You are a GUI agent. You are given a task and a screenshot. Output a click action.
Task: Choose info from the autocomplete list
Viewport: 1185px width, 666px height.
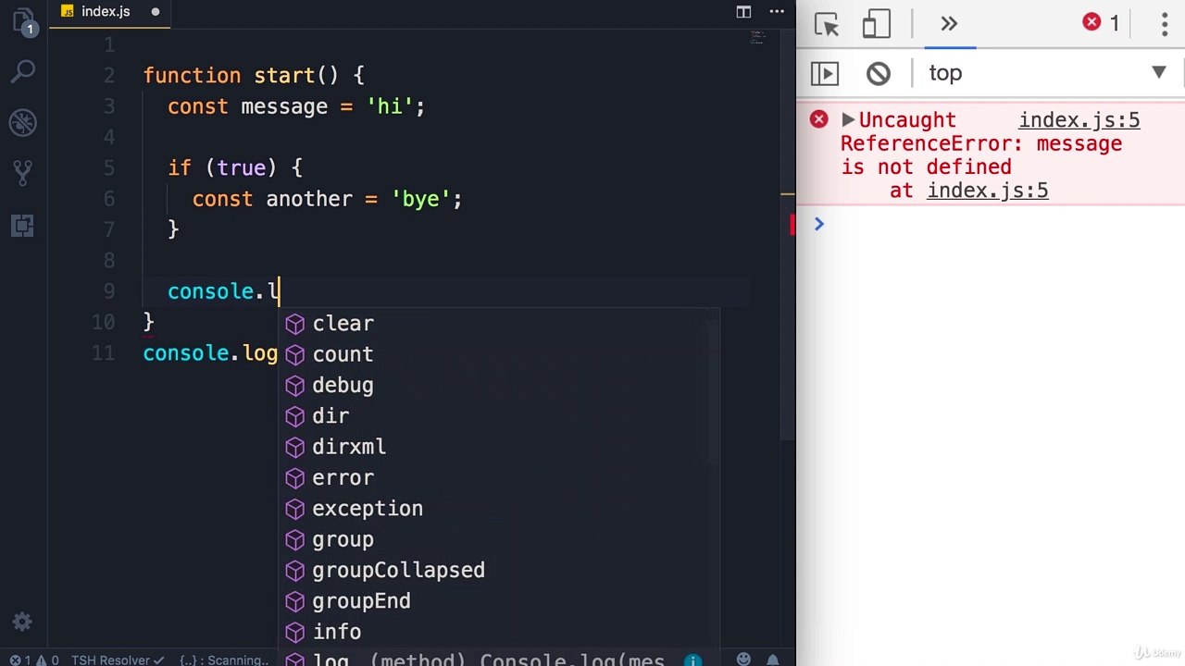pyautogui.click(x=499, y=632)
